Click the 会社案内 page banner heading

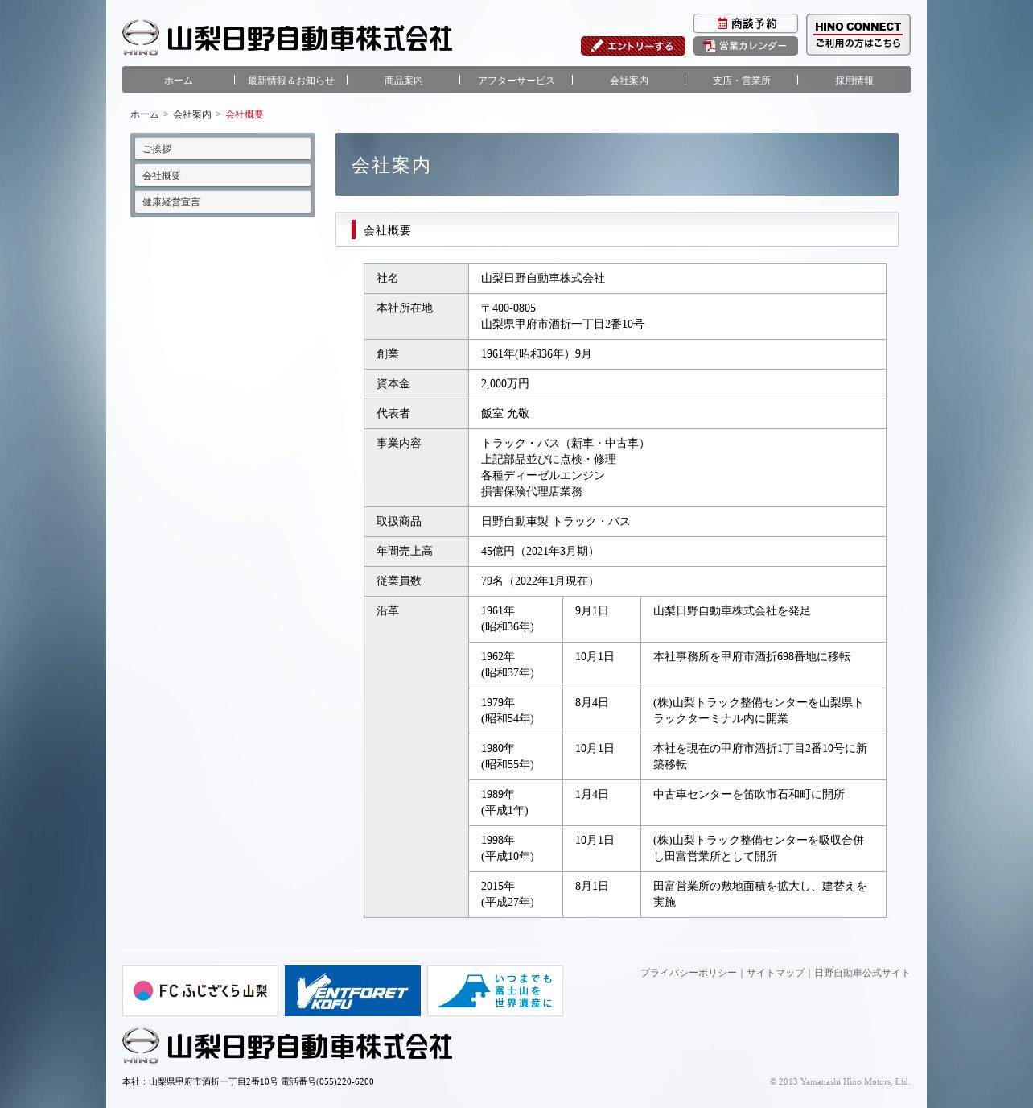click(391, 165)
